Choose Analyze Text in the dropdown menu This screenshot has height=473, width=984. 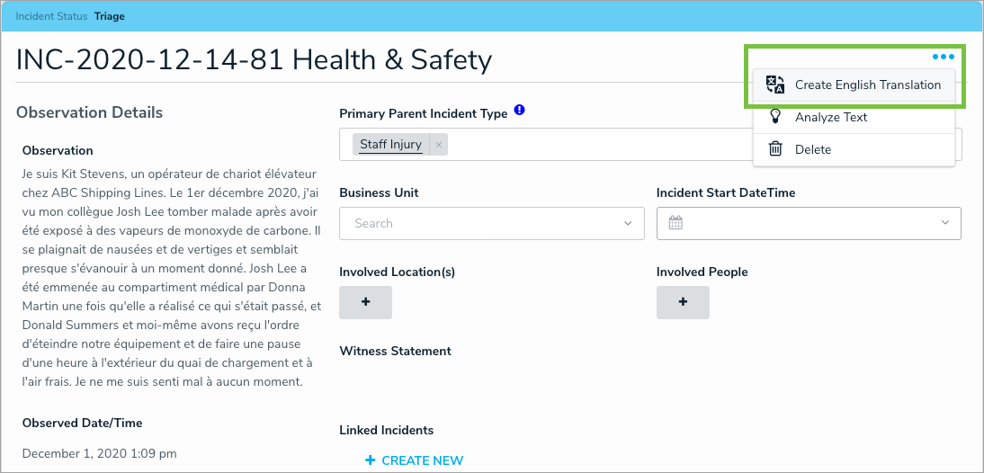click(x=830, y=118)
